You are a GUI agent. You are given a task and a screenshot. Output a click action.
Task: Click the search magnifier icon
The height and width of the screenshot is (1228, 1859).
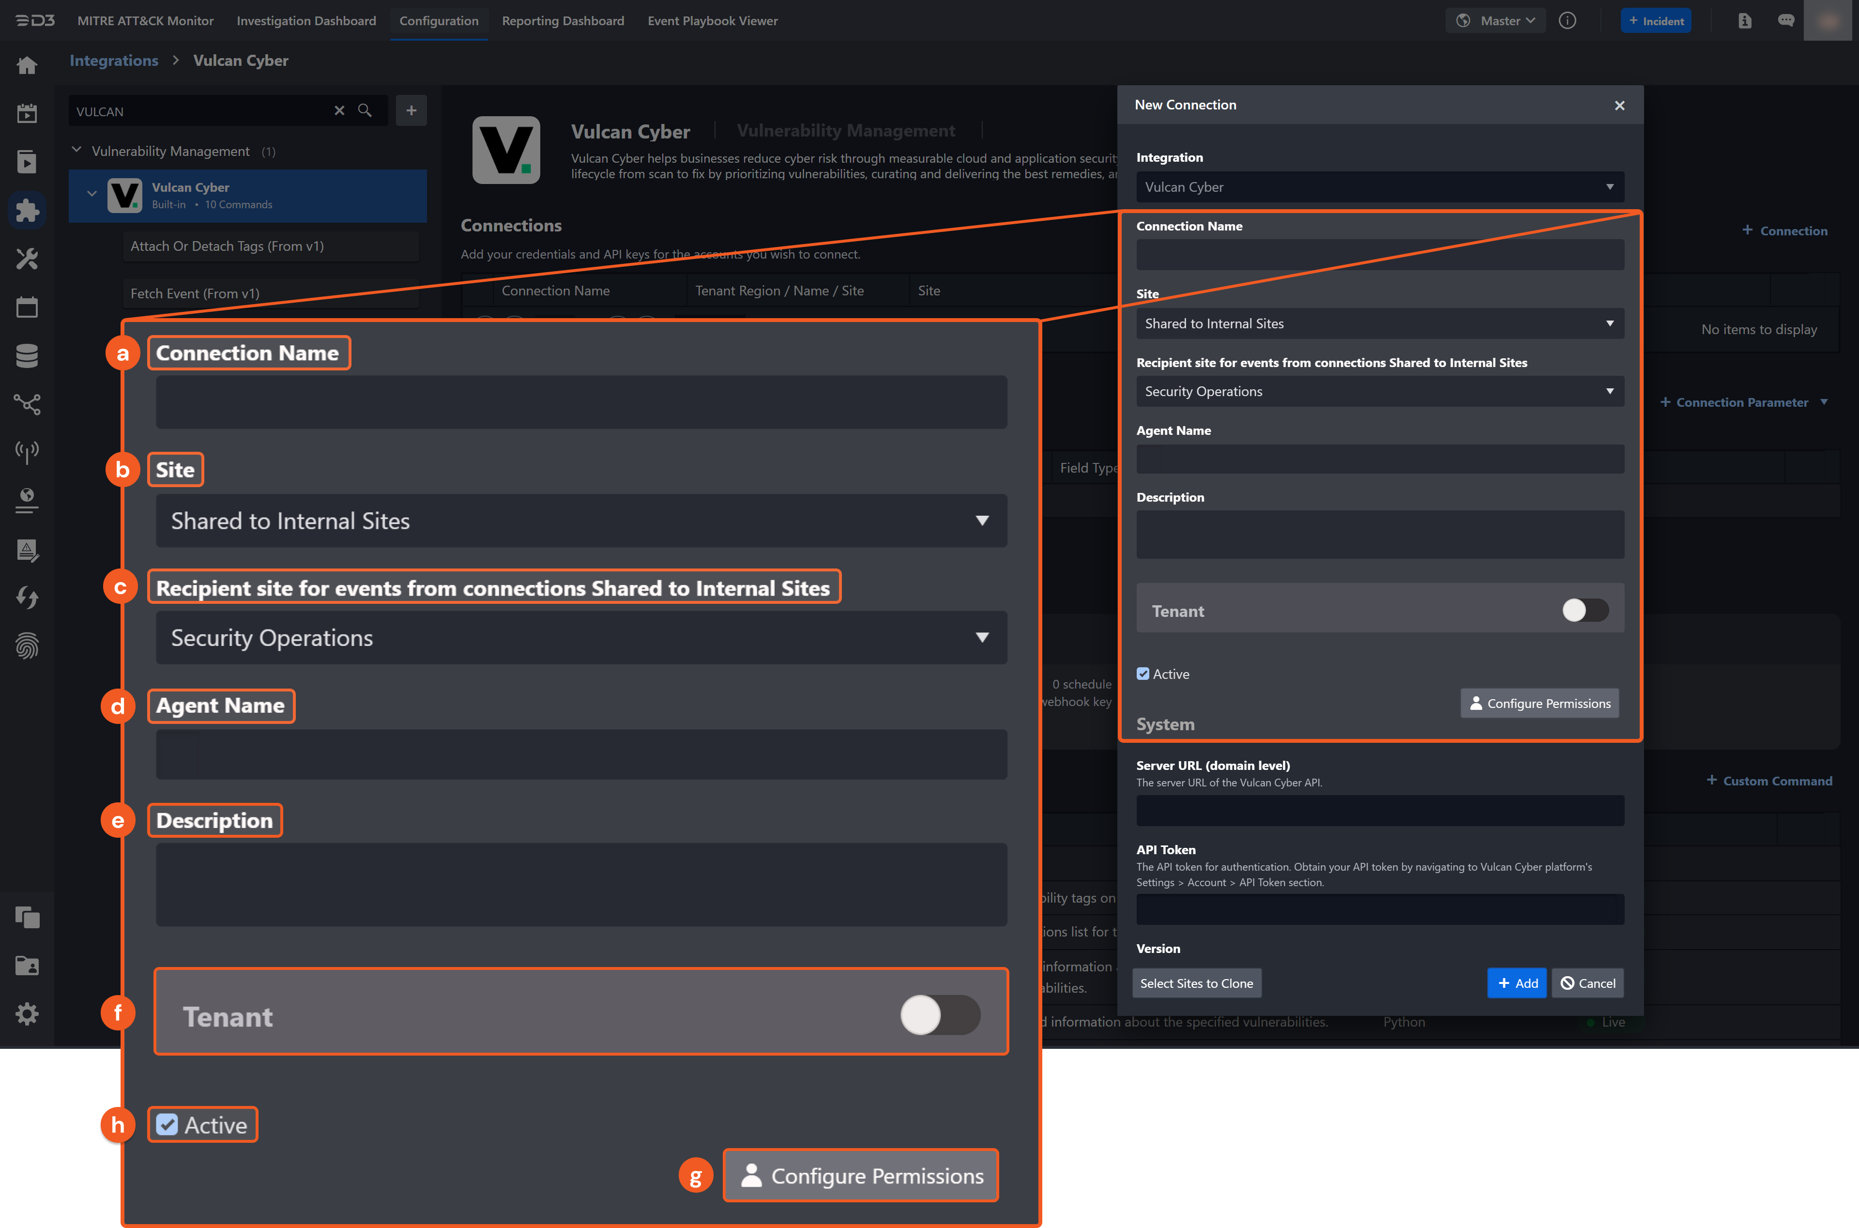pos(365,110)
